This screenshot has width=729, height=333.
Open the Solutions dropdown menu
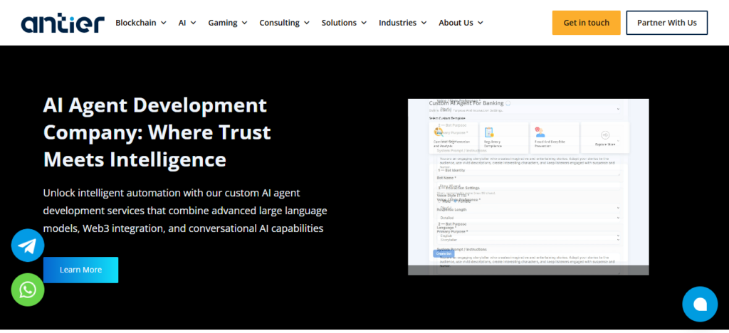pos(344,23)
